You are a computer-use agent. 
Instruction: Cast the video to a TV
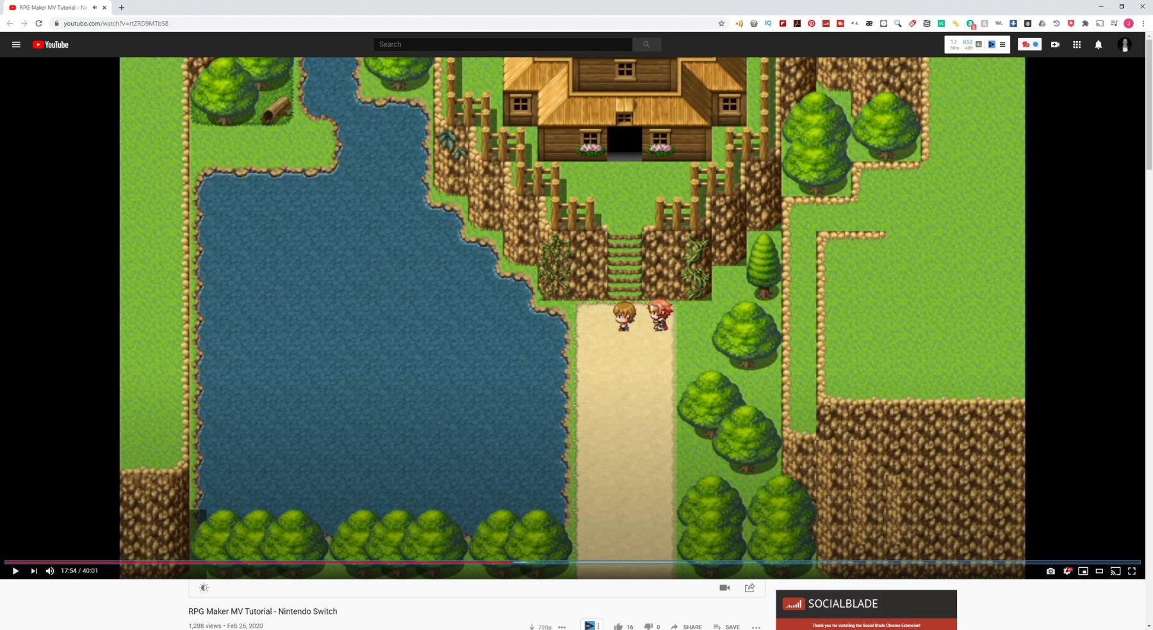click(x=1115, y=571)
